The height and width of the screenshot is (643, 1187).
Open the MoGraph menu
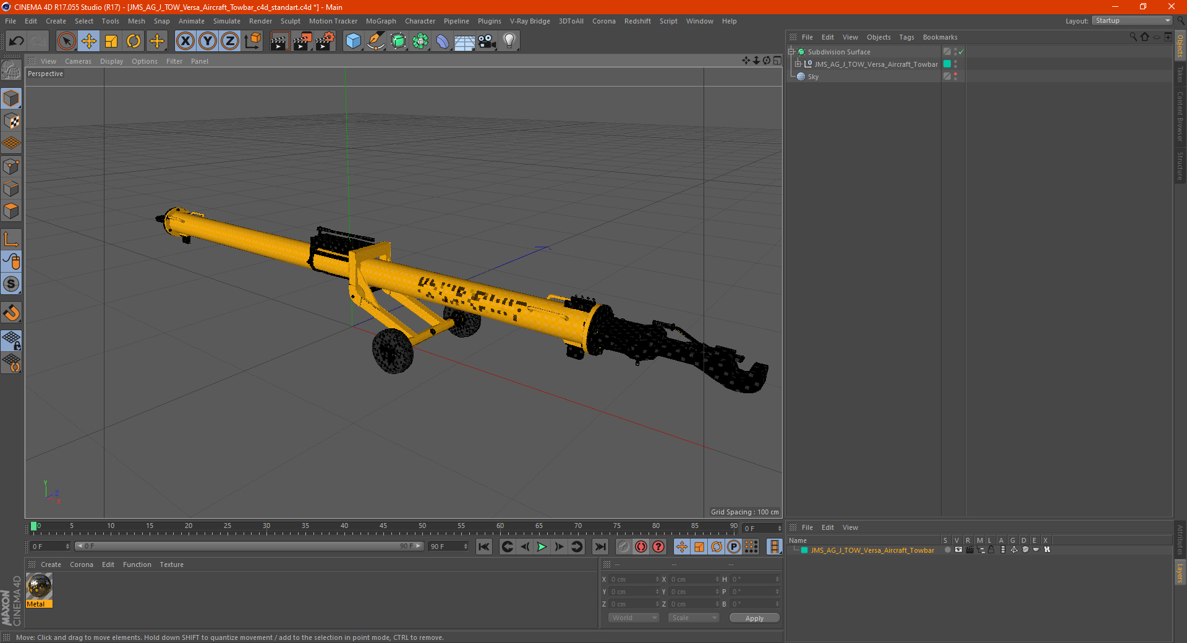tap(381, 21)
